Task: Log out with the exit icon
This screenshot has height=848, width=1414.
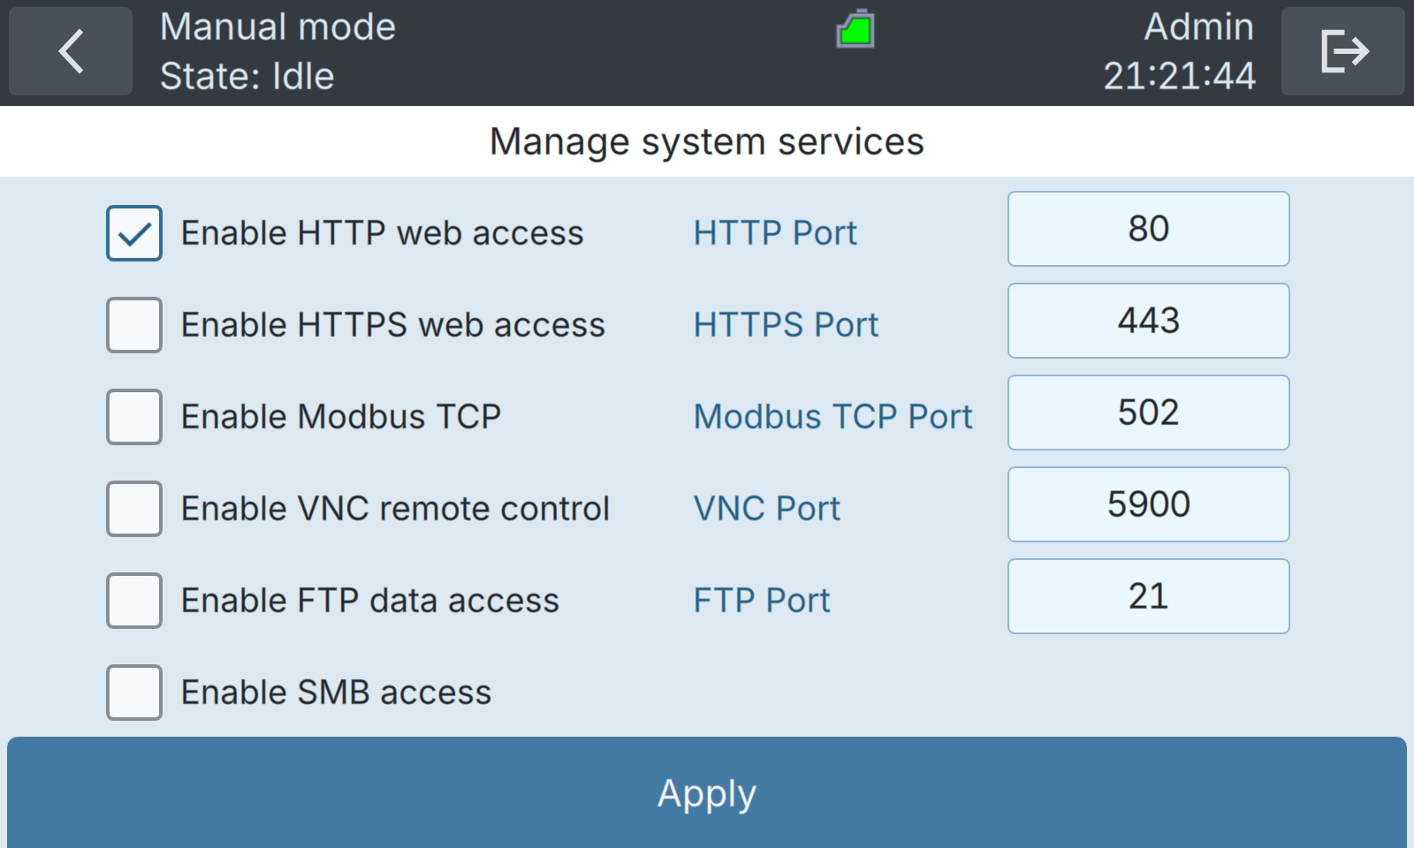Action: 1343,51
